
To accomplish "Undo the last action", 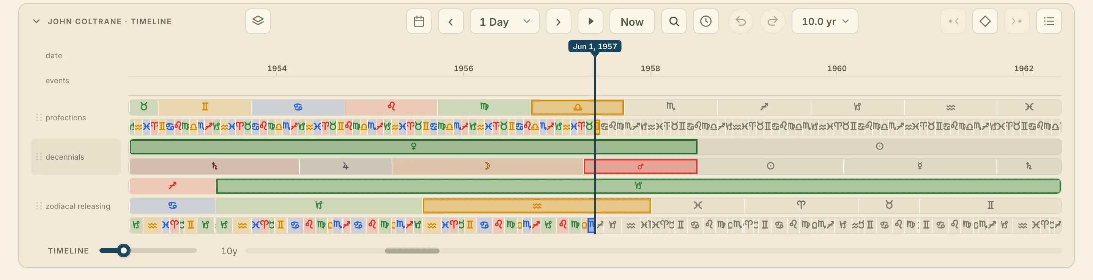I will tap(741, 21).
